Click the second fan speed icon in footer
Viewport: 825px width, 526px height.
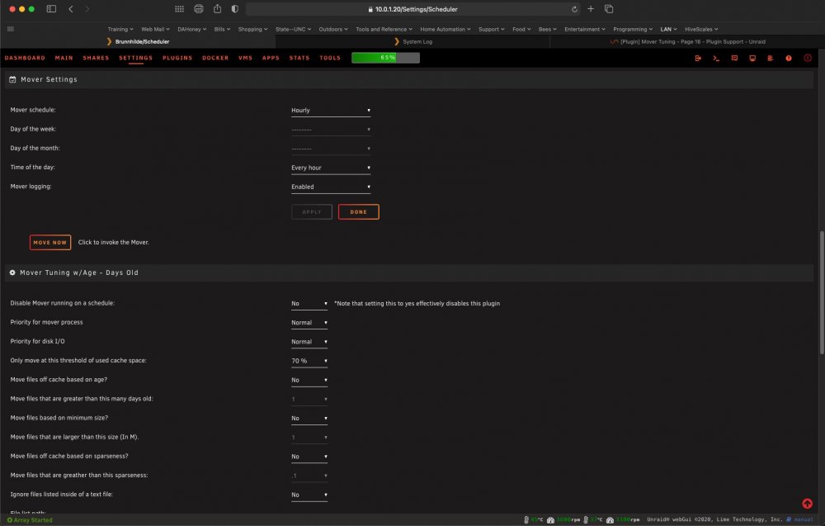(610, 519)
